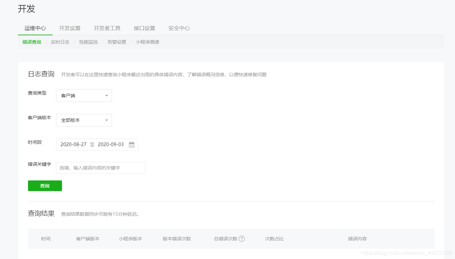Switch to the 开发设置 tab
Image resolution: width=455 pixels, height=259 pixels.
pyautogui.click(x=69, y=28)
